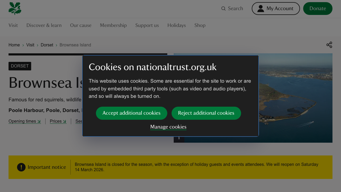341x192 pixels.
Task: Click Support us in navigation bar
Action: click(147, 25)
